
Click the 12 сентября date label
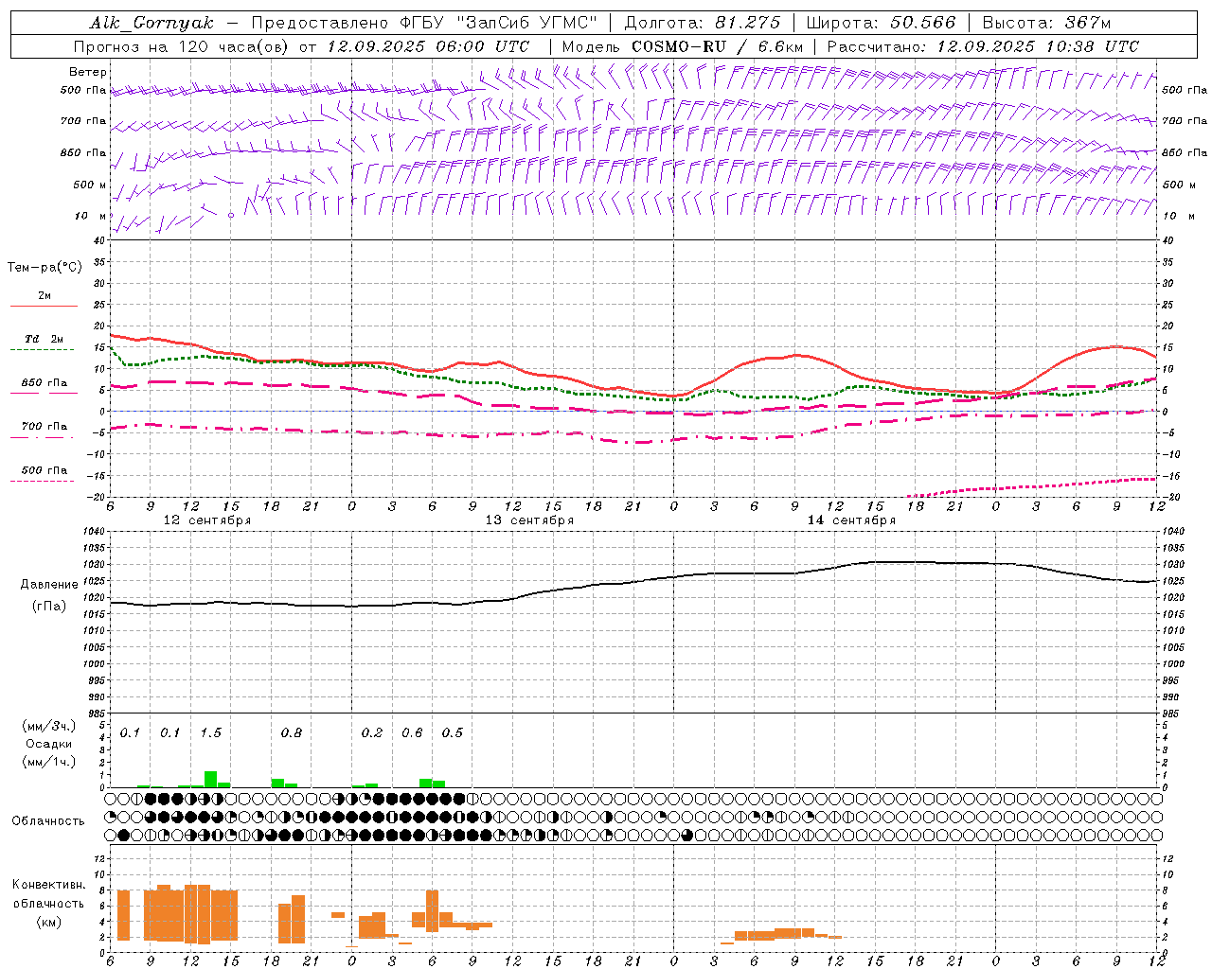[x=207, y=520]
